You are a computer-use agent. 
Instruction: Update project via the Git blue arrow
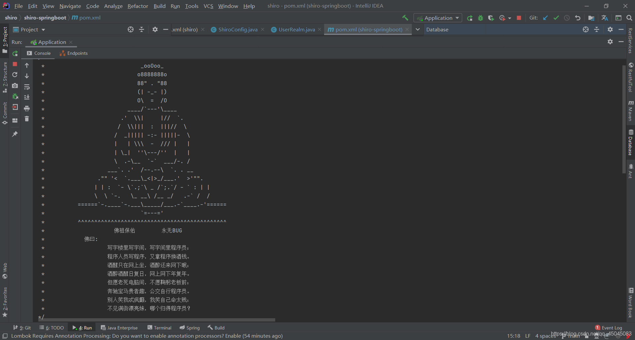coord(545,18)
